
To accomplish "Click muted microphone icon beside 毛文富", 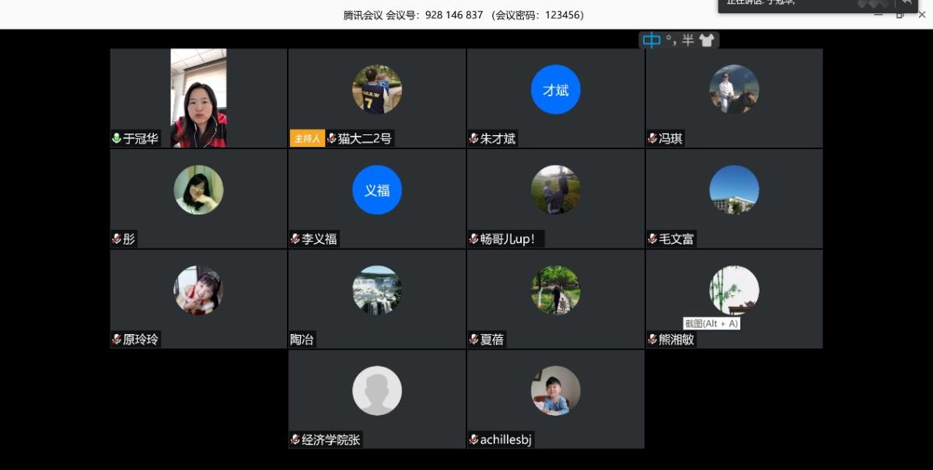I will click(652, 239).
